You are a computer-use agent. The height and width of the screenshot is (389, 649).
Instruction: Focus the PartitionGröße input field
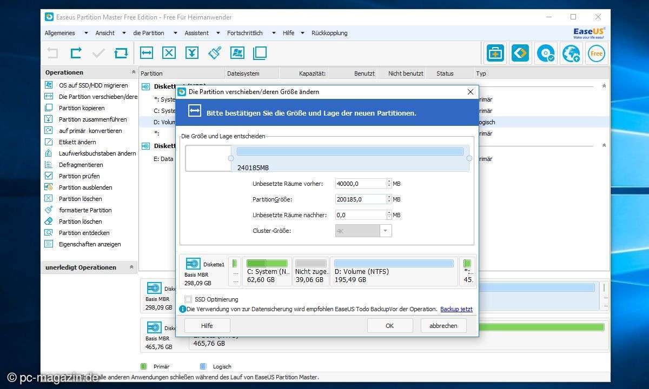(x=361, y=199)
